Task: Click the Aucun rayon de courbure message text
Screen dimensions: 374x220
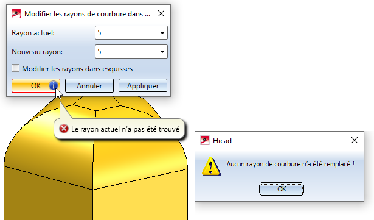Action: (290, 164)
